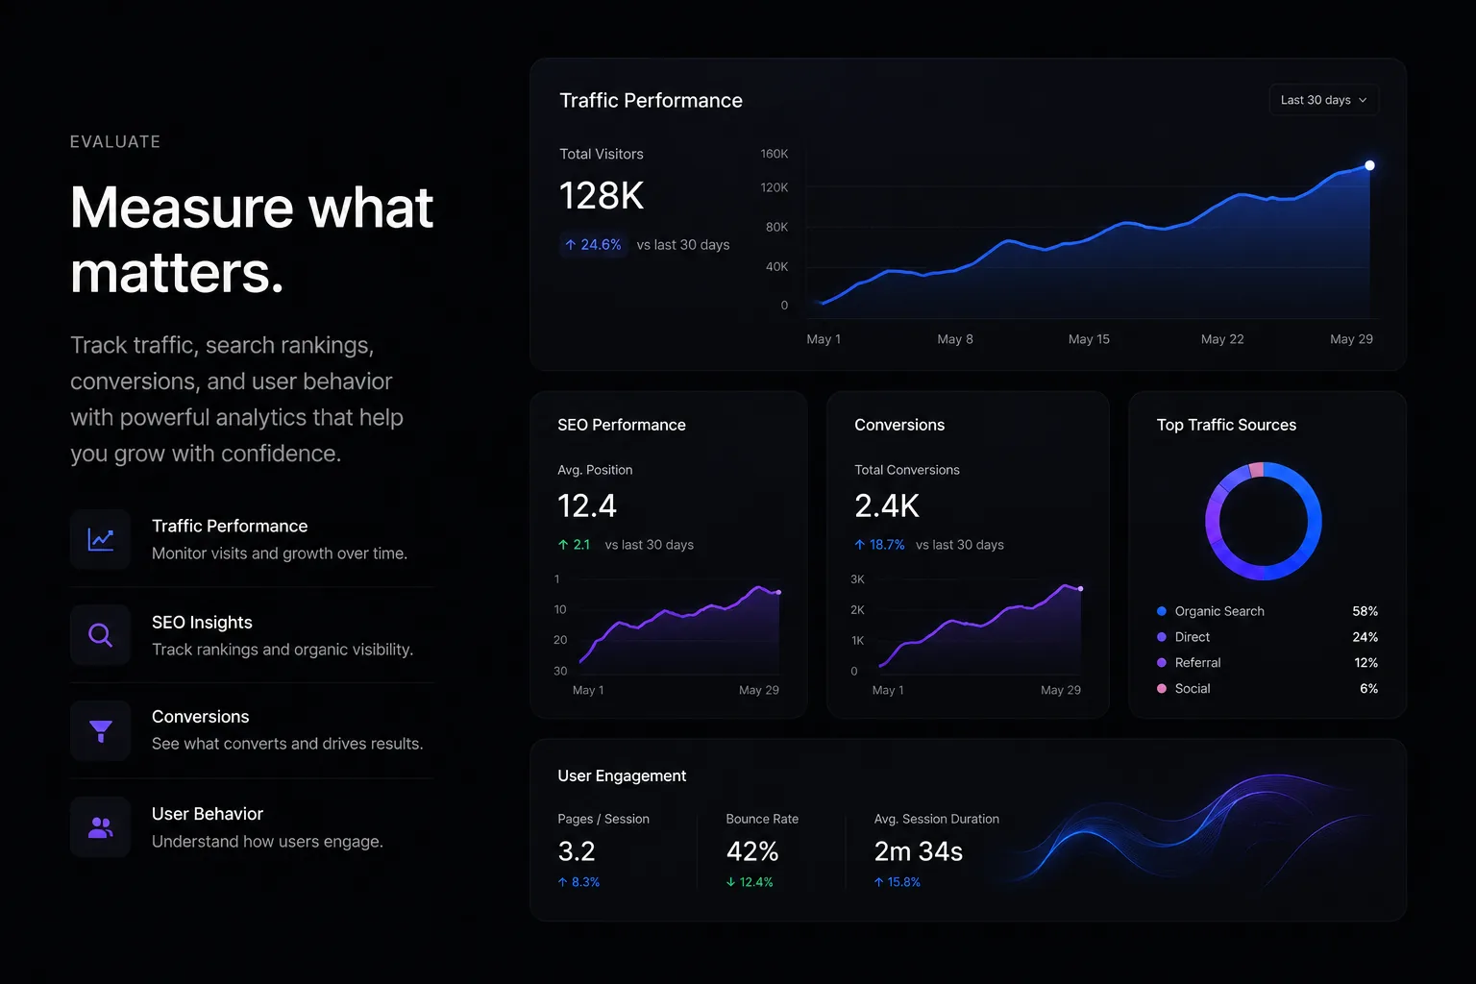
Task: Click the 3.2 pages per session value
Action: pyautogui.click(x=577, y=851)
